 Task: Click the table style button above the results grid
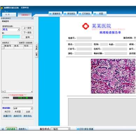pyautogui.click(x=6, y=43)
